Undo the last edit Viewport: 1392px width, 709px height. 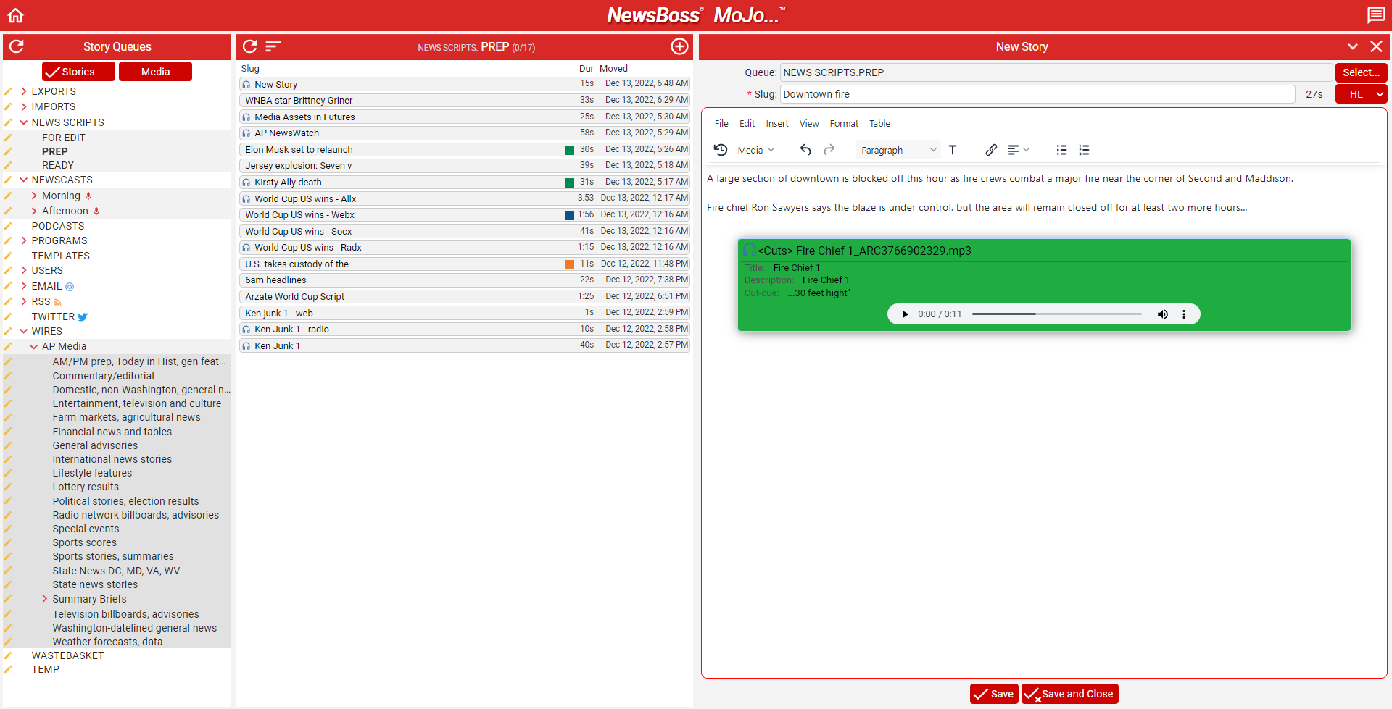point(805,150)
